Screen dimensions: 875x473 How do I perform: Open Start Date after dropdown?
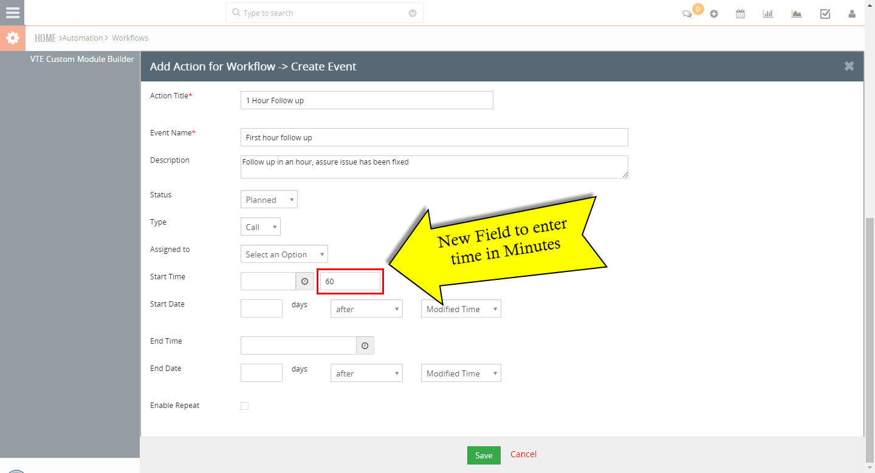click(x=366, y=308)
